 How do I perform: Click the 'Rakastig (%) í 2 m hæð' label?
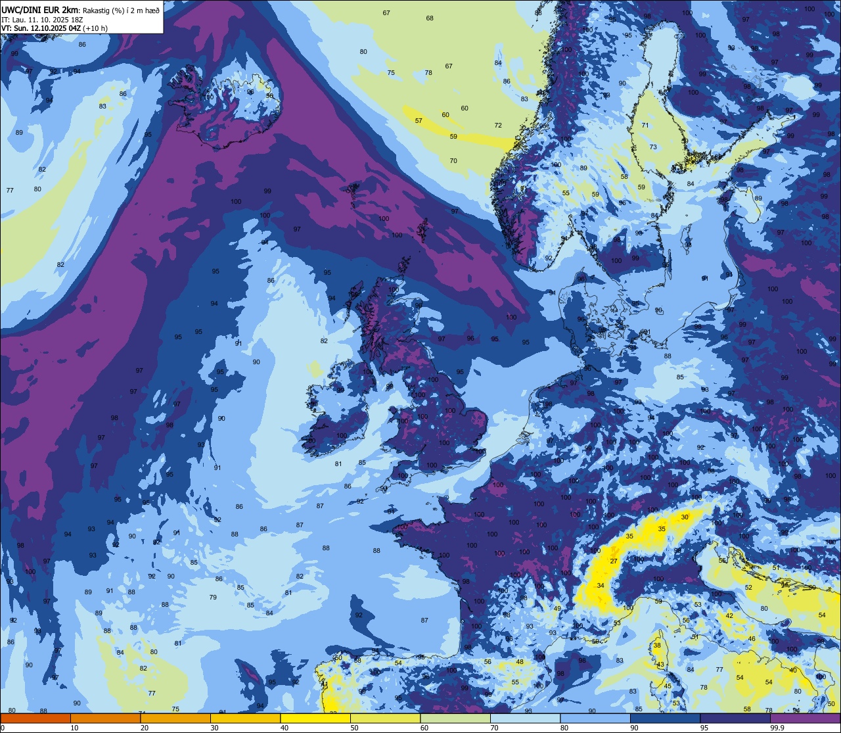pos(121,10)
